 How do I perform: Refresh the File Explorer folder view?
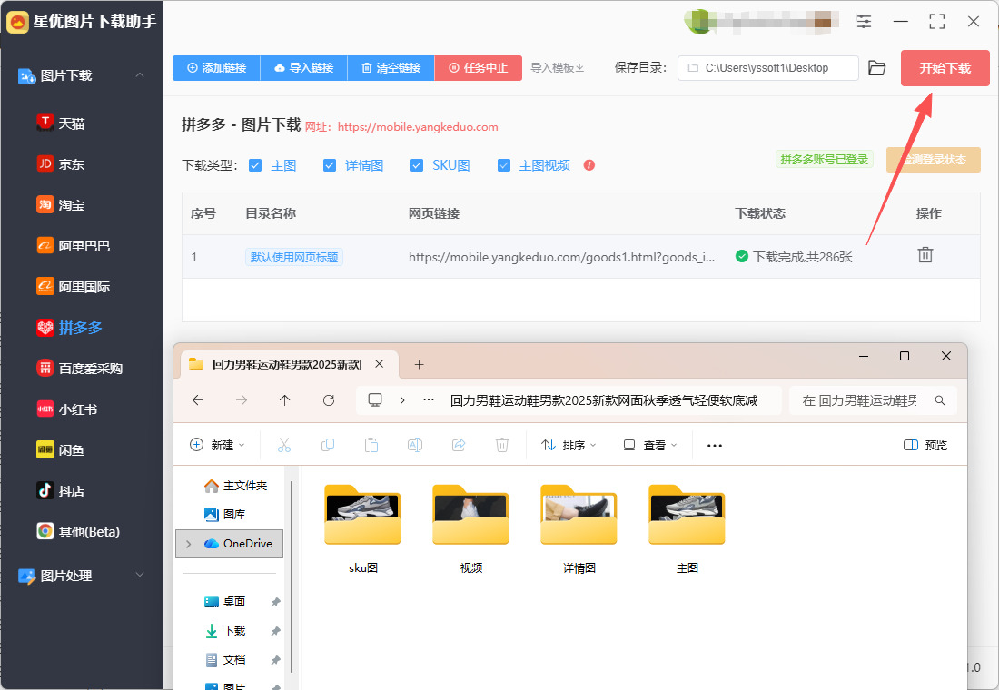coord(329,400)
